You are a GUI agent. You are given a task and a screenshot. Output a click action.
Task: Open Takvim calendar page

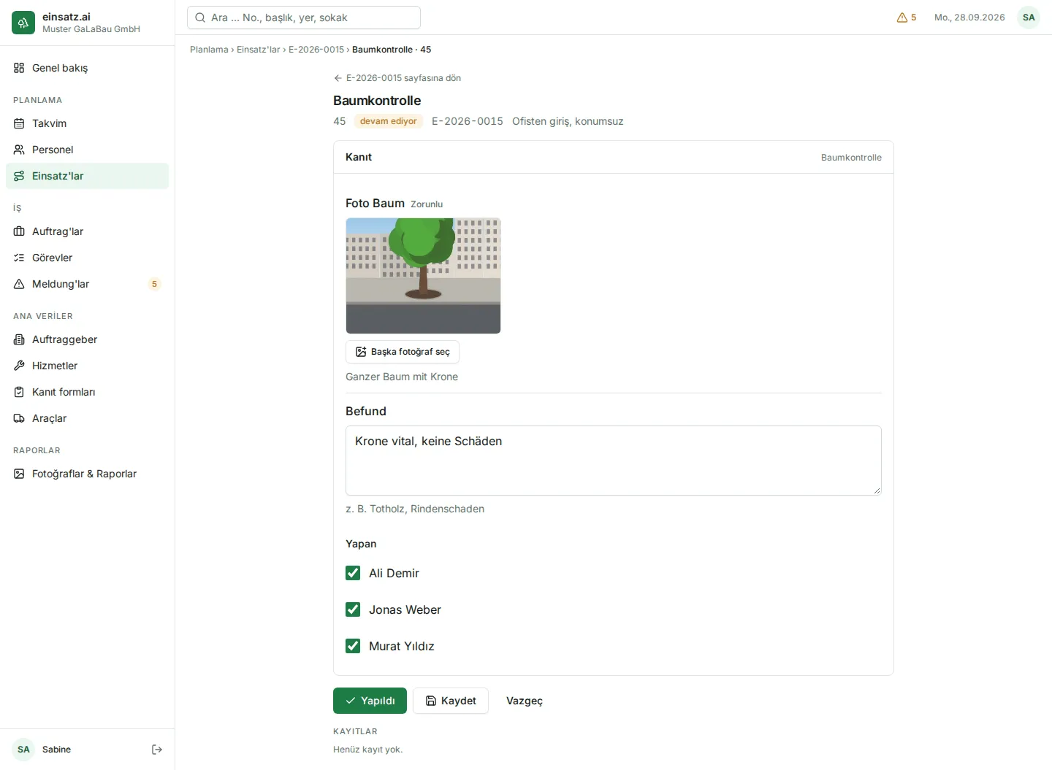point(87,123)
